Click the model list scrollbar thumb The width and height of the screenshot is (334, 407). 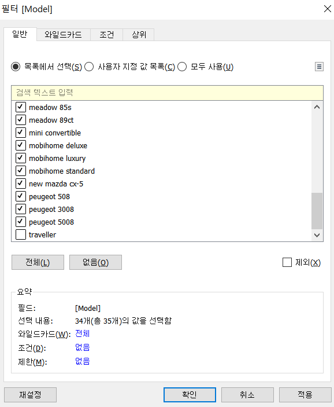click(317, 211)
